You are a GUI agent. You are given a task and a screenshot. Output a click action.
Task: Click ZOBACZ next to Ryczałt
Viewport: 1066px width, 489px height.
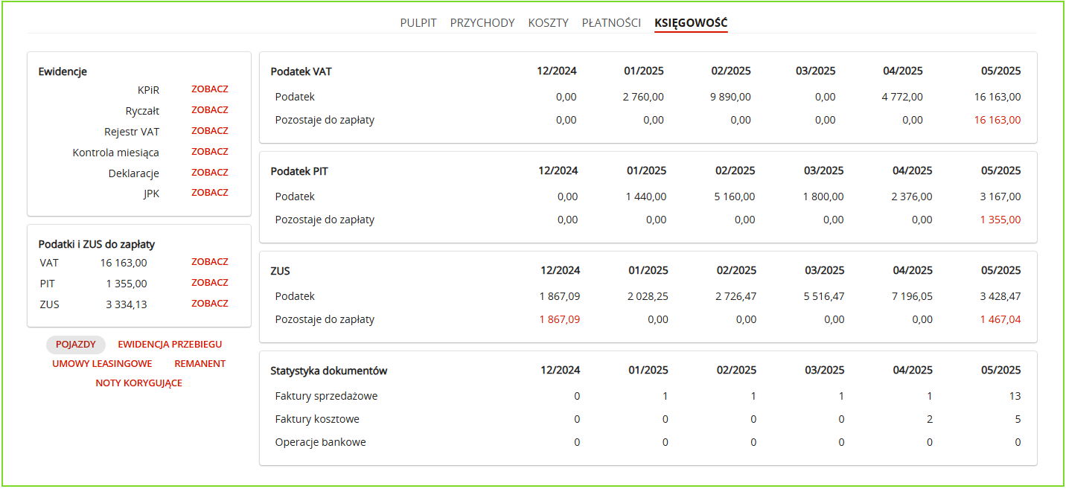[x=210, y=110]
